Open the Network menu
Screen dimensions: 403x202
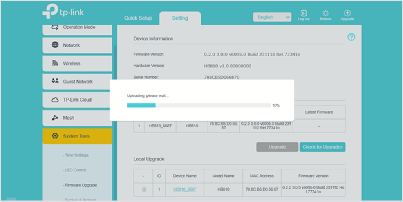(77, 45)
